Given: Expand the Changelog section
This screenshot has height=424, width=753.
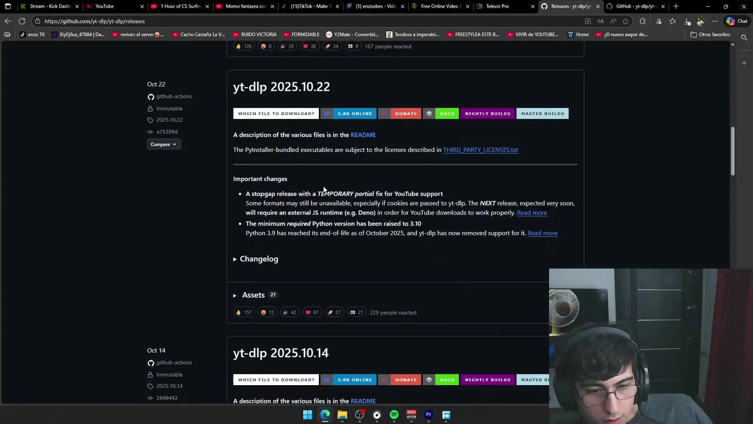Looking at the screenshot, I should pos(256,259).
